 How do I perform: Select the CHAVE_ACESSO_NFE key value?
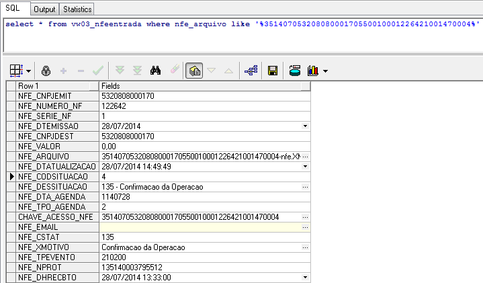pyautogui.click(x=190, y=217)
